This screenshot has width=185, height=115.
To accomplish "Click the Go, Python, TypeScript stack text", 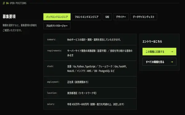I will (x=97, y=69).
